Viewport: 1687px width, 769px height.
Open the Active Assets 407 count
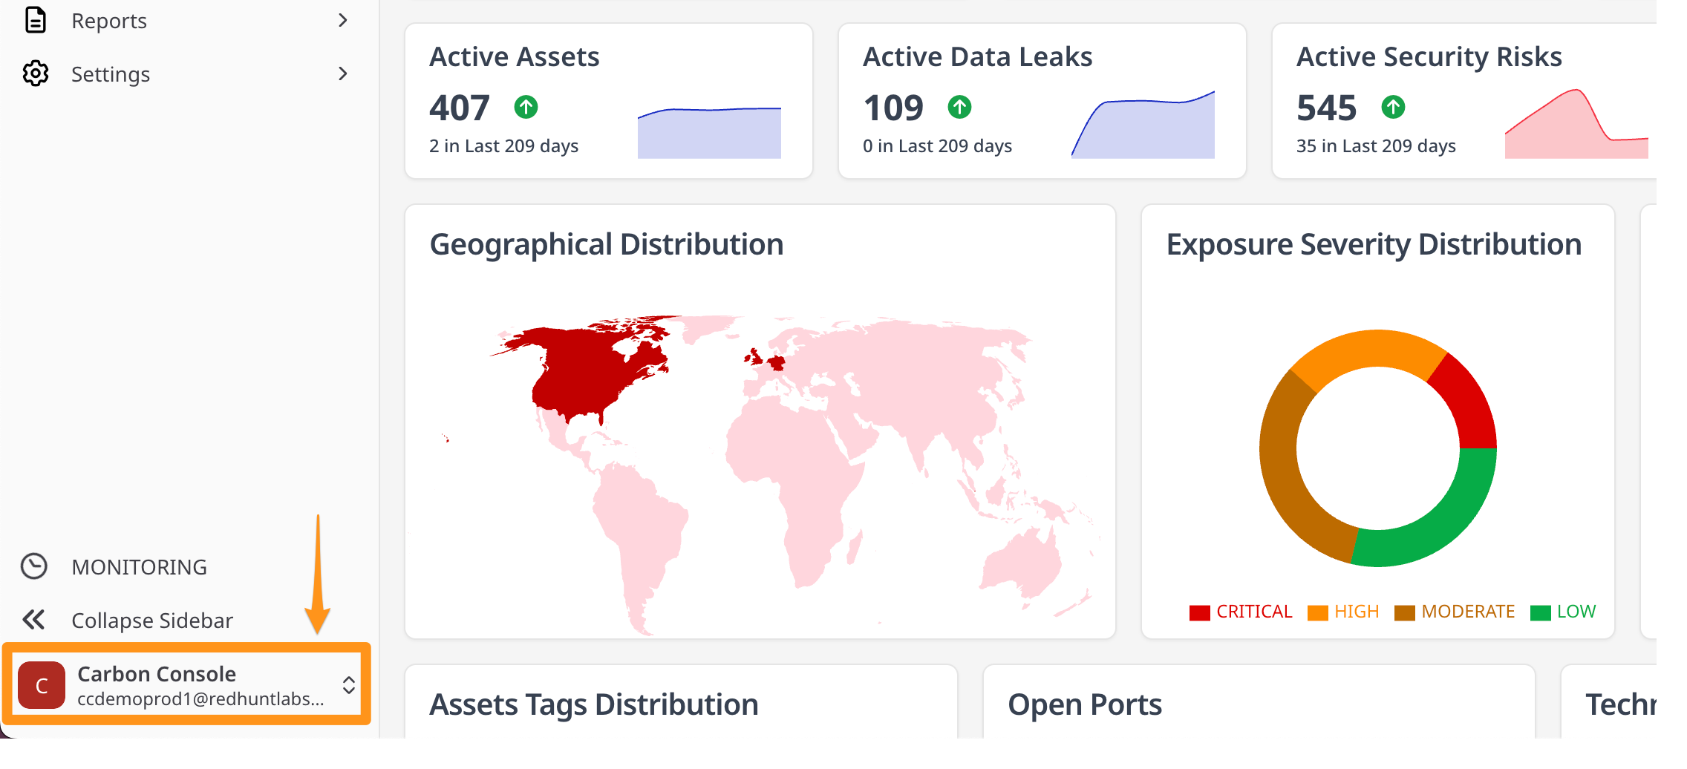coord(460,108)
